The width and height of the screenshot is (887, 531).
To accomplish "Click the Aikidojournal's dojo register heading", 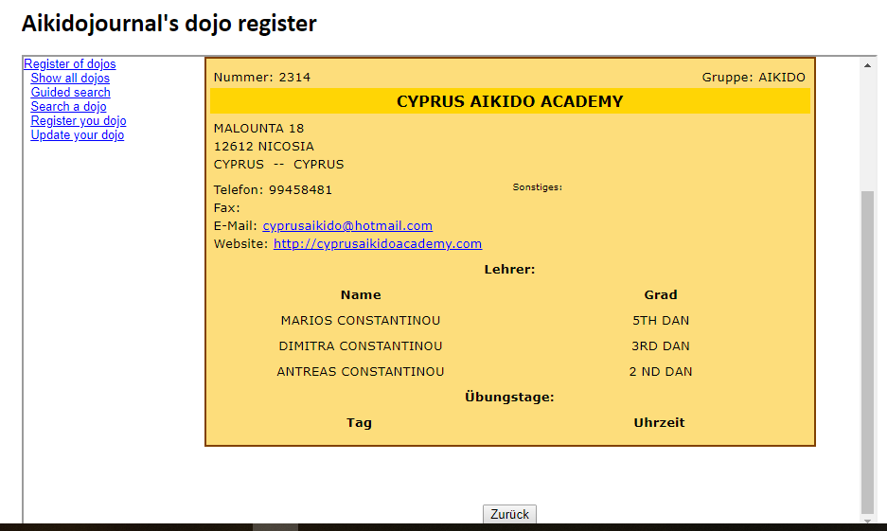I will pos(169,24).
